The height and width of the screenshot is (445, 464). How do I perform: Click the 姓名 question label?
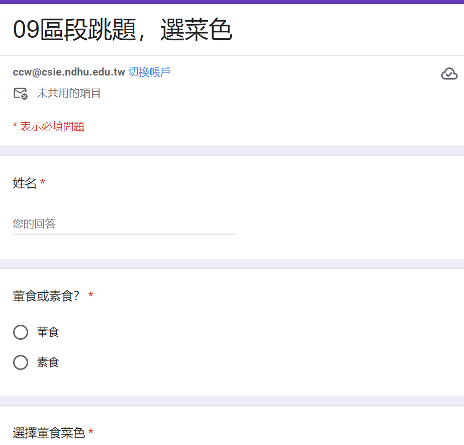25,183
